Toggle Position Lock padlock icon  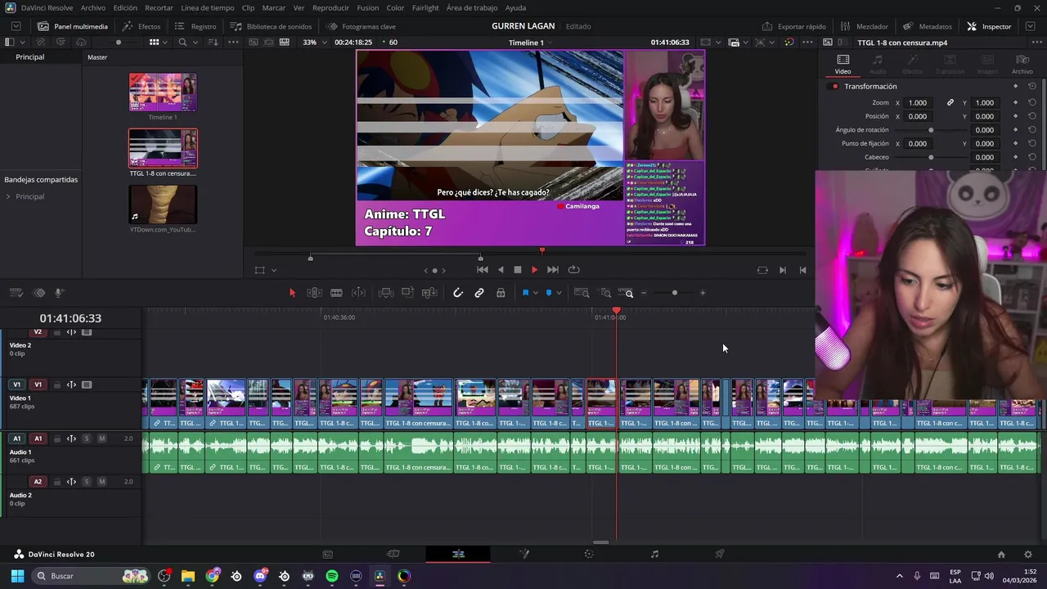pyautogui.click(x=501, y=293)
